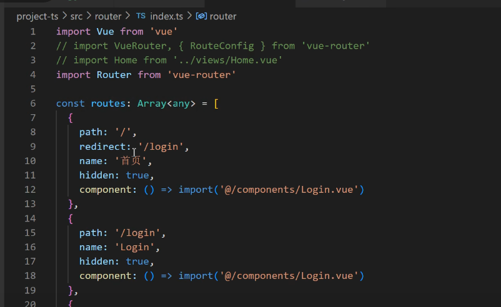501x307 pixels.
Task: Click the routes variable name on line 6
Action: pos(108,104)
